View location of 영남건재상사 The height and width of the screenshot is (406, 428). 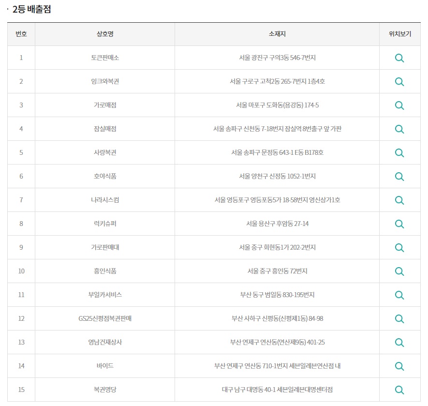pyautogui.click(x=399, y=343)
